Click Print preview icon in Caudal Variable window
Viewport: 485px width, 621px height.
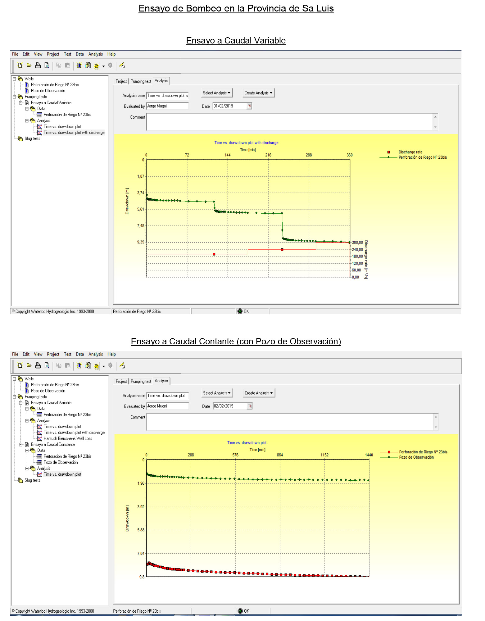[x=47, y=66]
